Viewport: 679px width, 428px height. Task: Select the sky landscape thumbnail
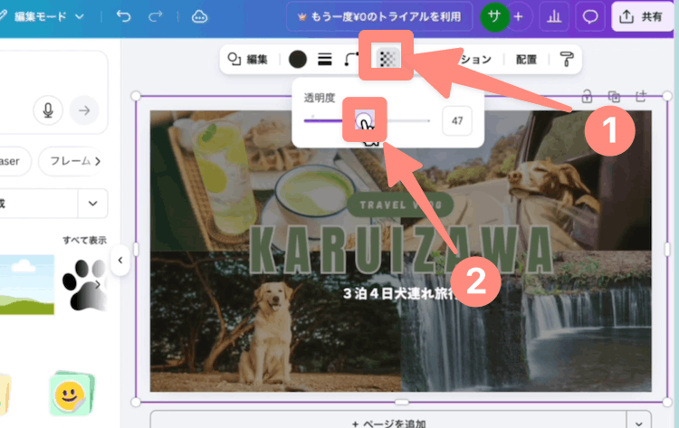point(27,284)
